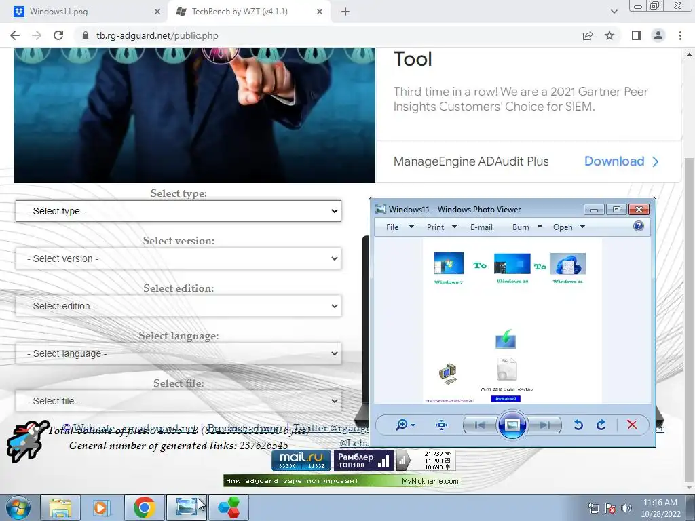Click the address bar URL

click(x=157, y=35)
